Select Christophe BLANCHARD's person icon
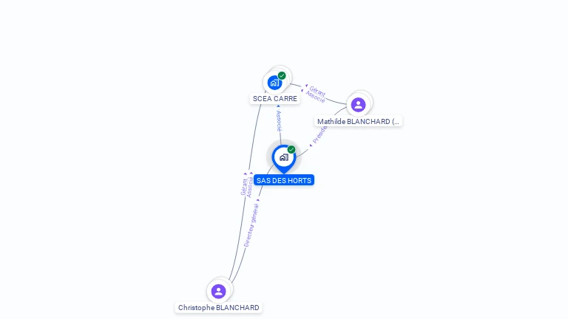Viewport: 568px width, 319px height. [x=218, y=291]
